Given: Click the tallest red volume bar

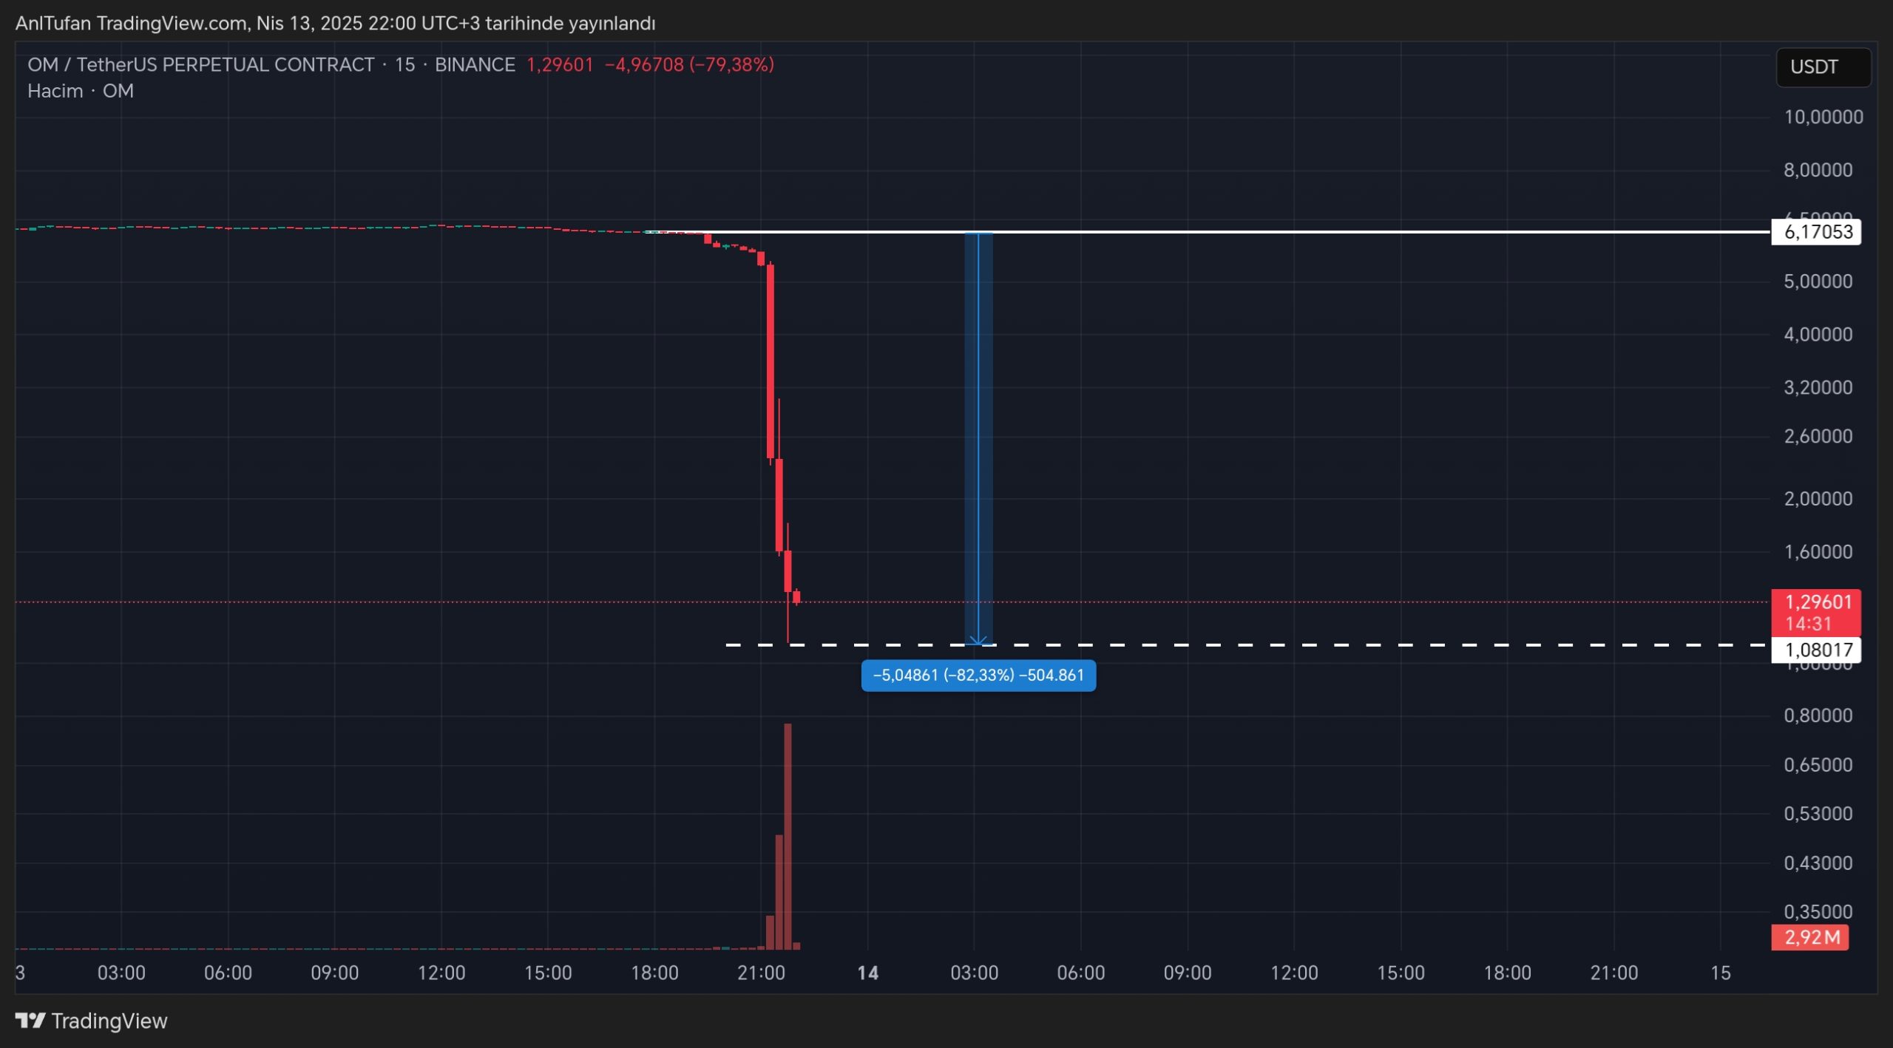Looking at the screenshot, I should (788, 835).
